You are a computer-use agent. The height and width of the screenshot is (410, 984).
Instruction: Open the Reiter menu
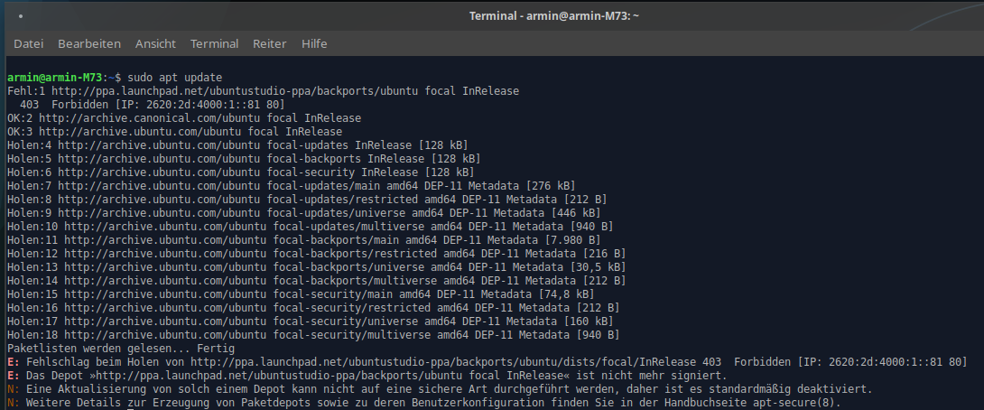click(x=270, y=43)
